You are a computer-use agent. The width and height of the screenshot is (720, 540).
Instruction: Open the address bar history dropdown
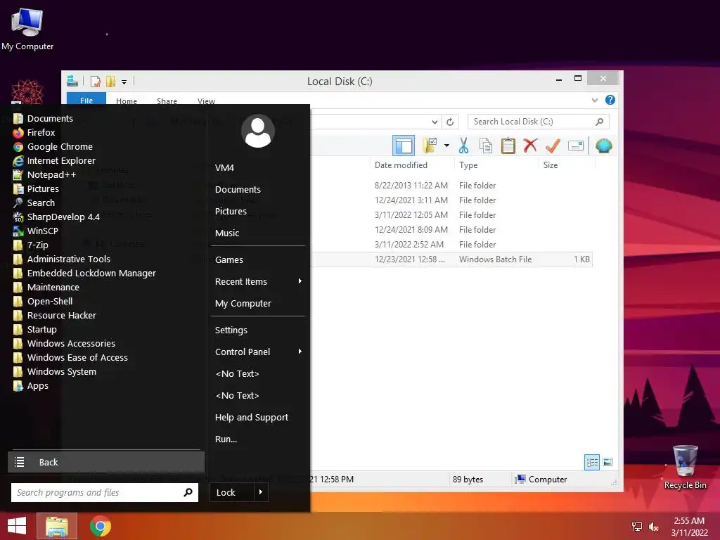pos(435,122)
